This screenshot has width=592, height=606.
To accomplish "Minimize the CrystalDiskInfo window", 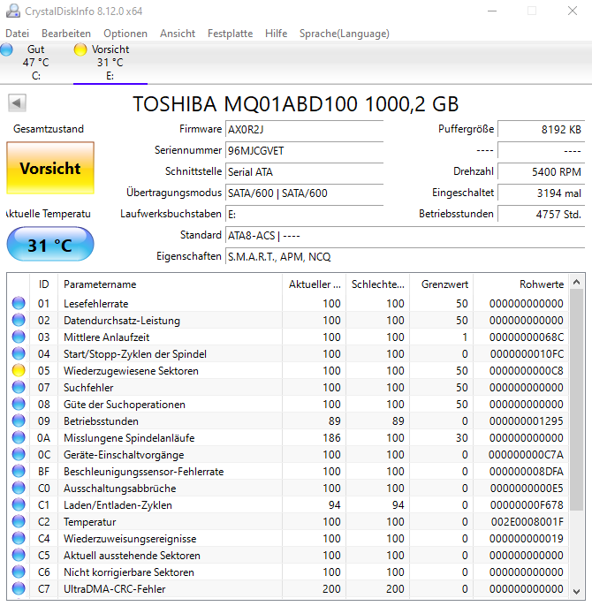I will click(x=492, y=11).
